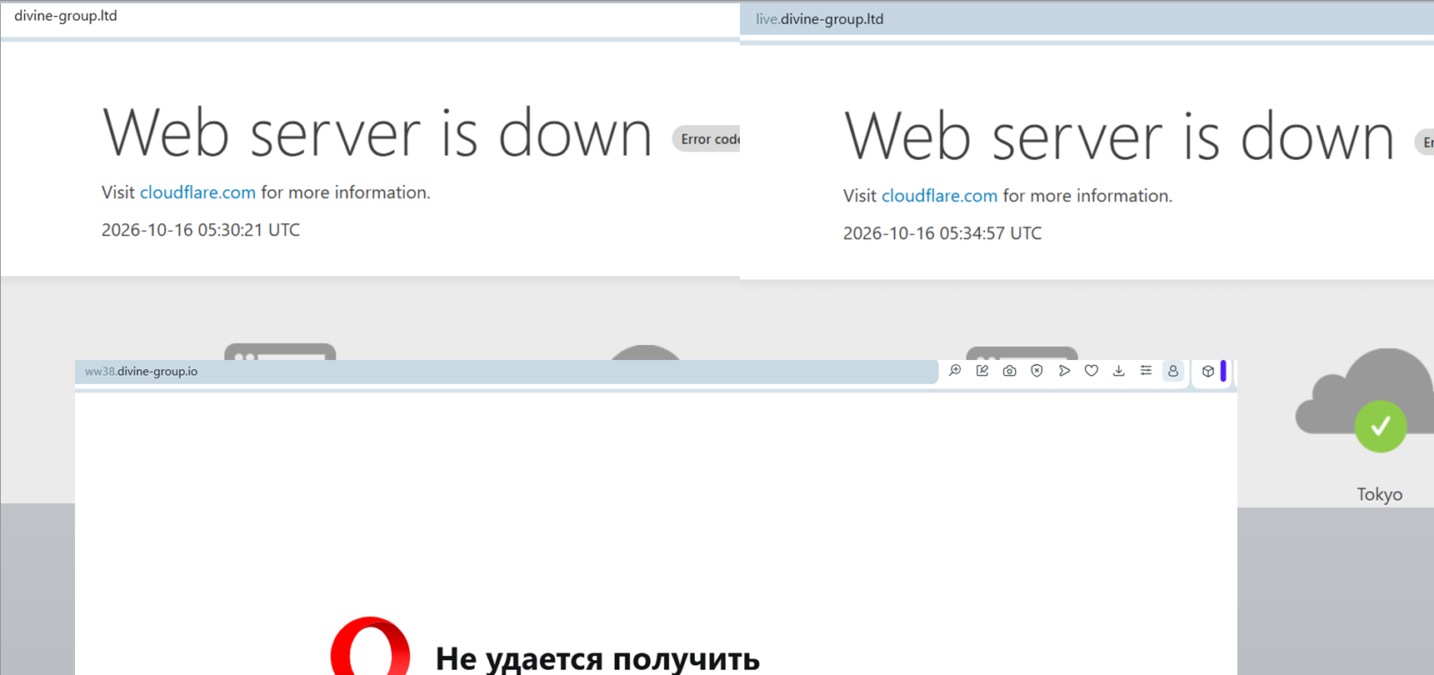Image resolution: width=1434 pixels, height=675 pixels.
Task: Open cloudflare.com link in left error page
Action: 197,192
